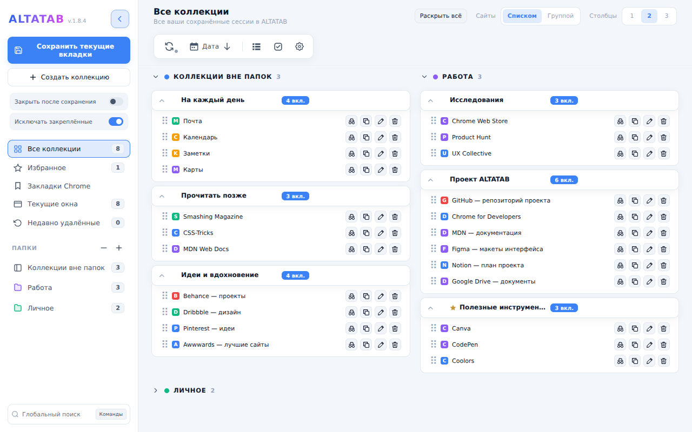Click the sync refresh icon in toolbar
692x432 pixels.
click(170, 46)
